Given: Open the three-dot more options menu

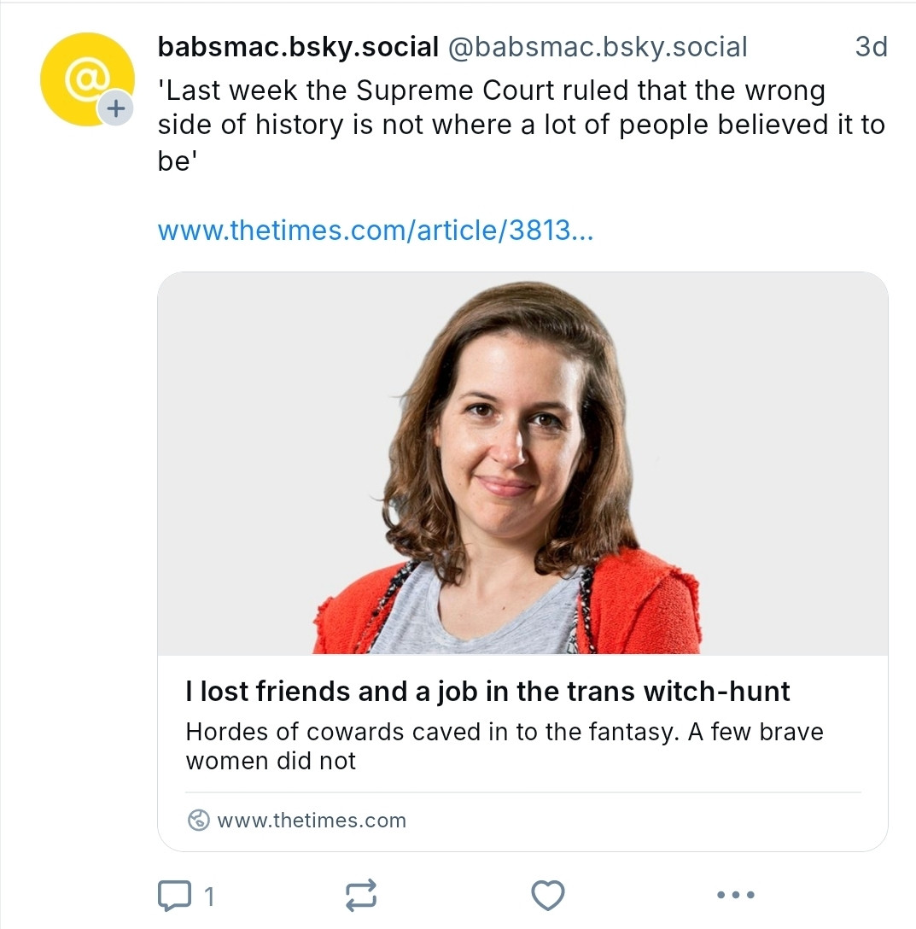Looking at the screenshot, I should (735, 895).
